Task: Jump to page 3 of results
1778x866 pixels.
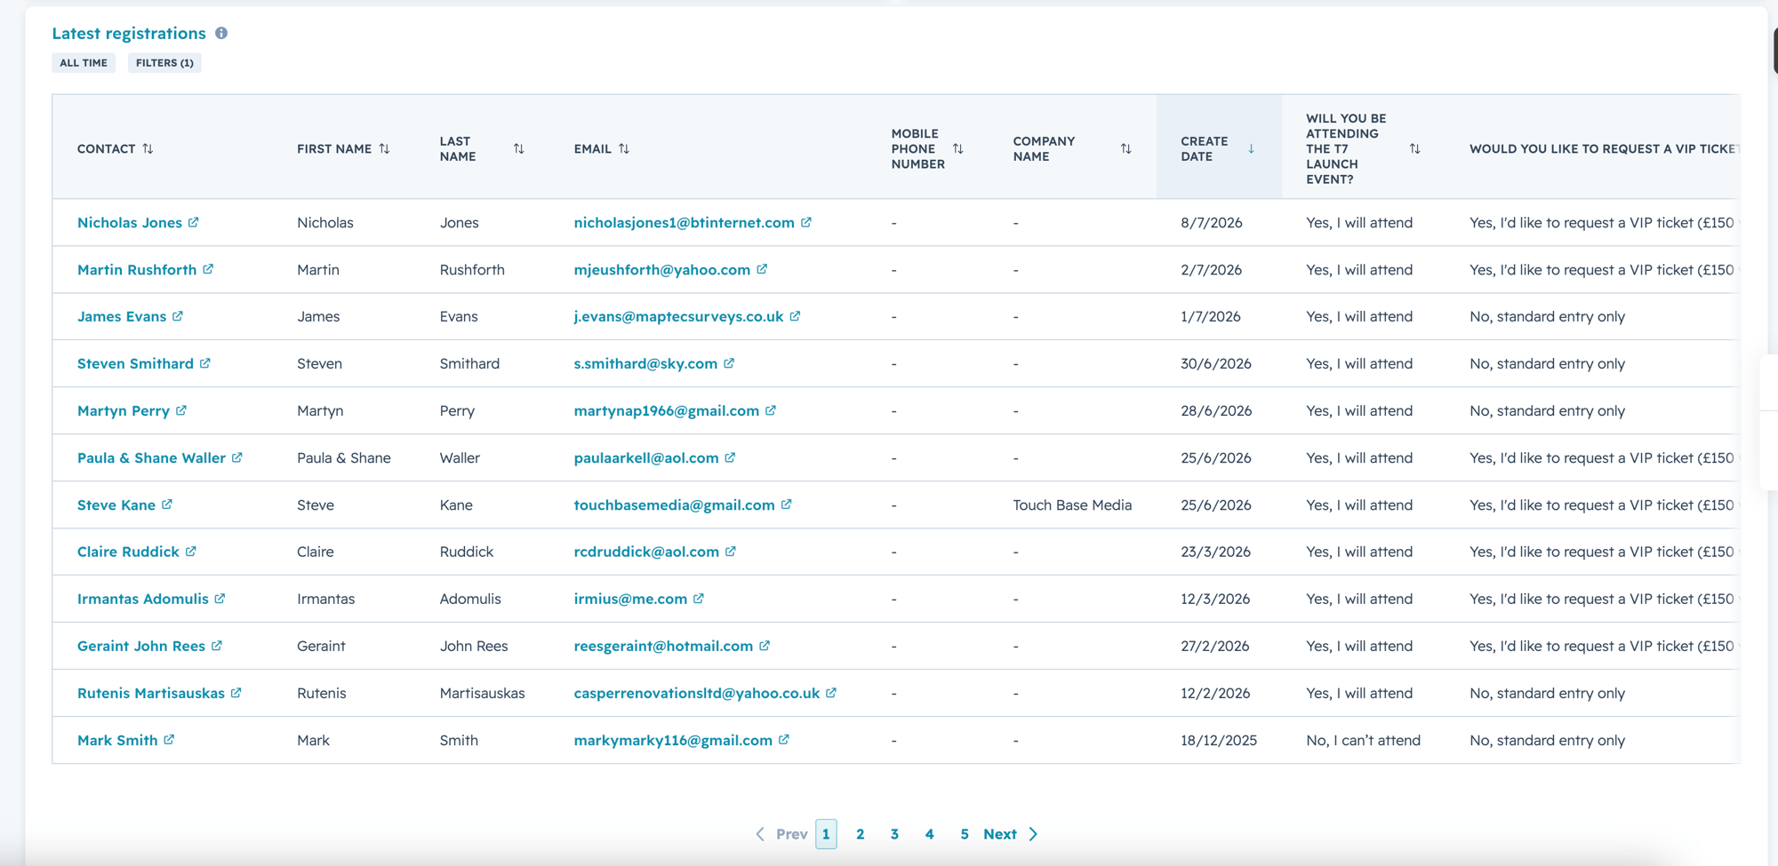Action: (894, 834)
